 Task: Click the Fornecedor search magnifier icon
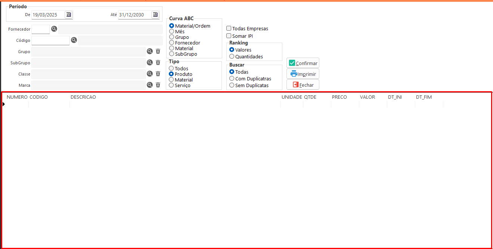click(x=54, y=29)
